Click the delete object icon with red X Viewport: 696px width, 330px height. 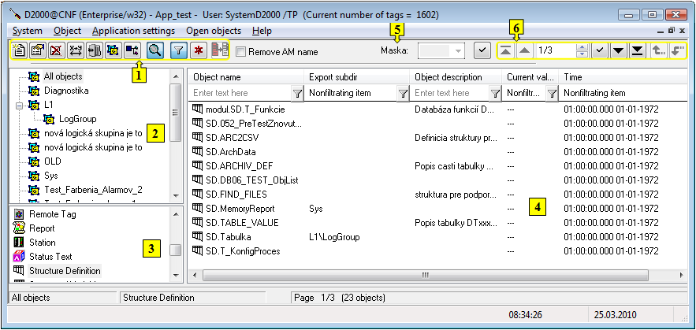56,50
